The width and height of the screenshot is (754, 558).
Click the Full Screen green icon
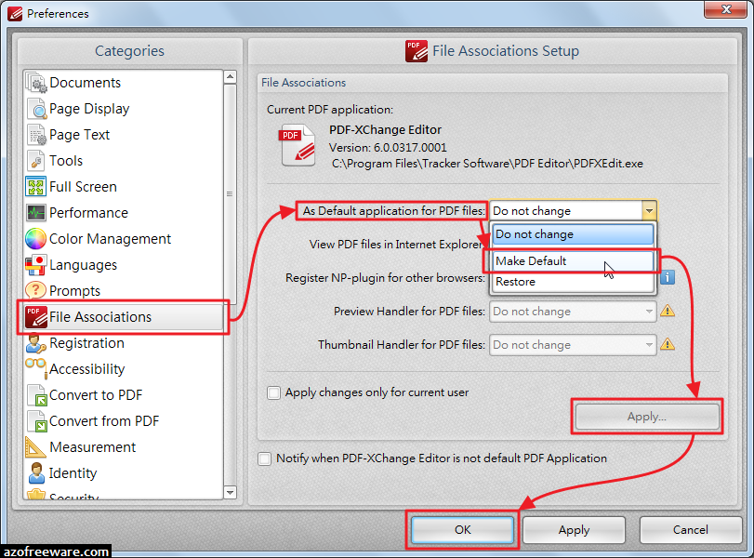click(36, 187)
